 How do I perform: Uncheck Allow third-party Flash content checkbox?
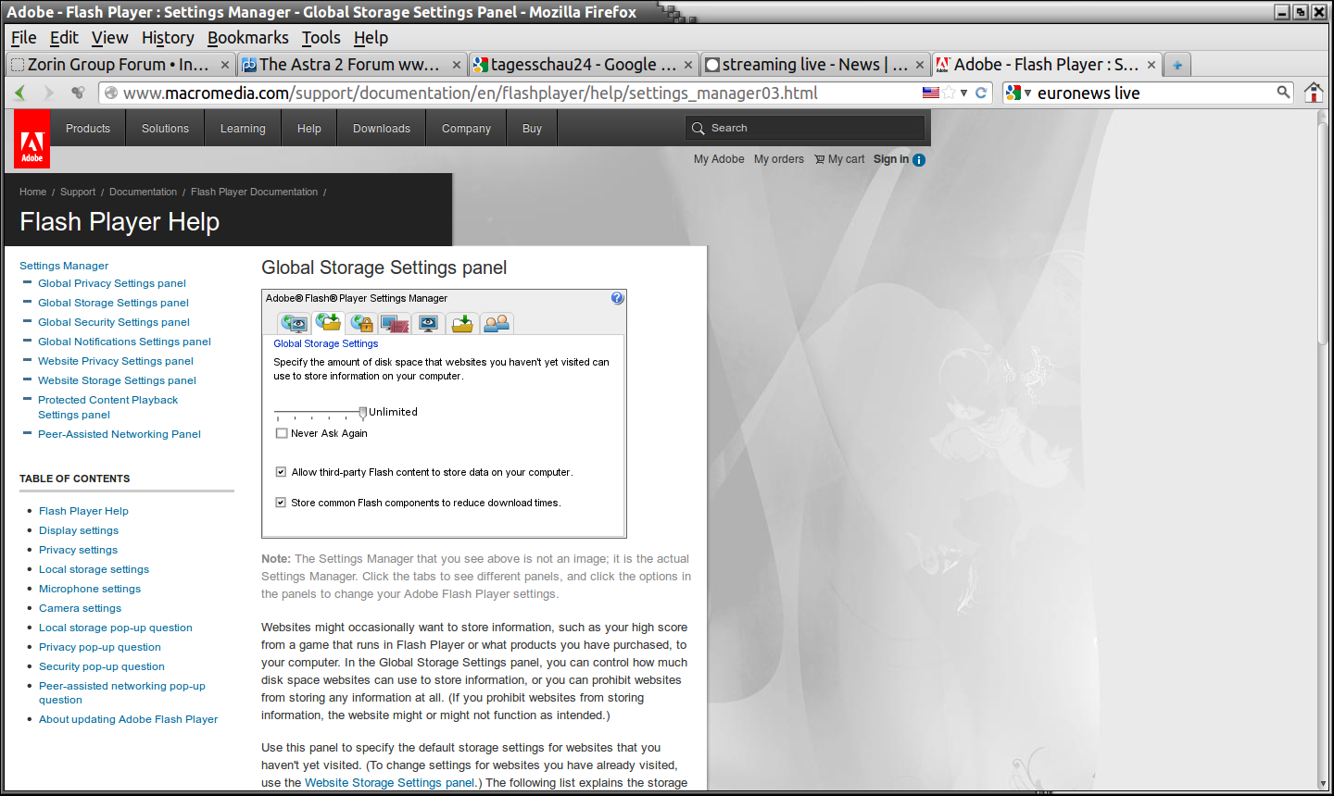pyautogui.click(x=281, y=472)
